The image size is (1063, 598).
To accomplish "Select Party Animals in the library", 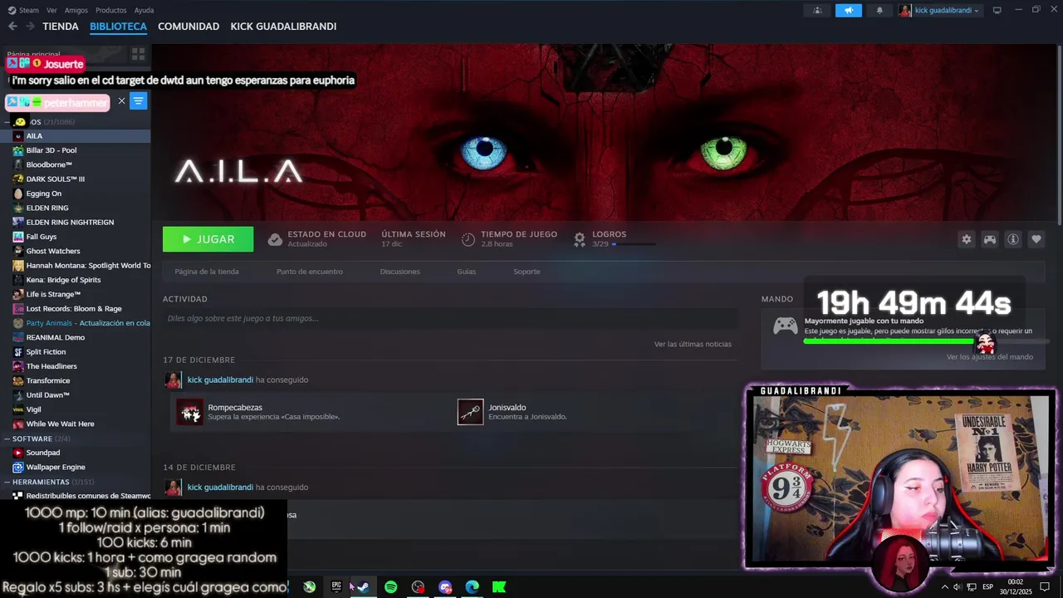I will coord(75,323).
